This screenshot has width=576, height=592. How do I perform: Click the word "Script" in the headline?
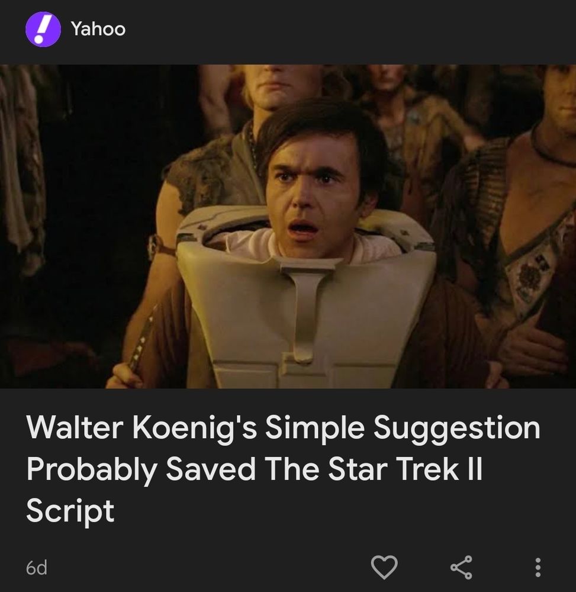70,510
